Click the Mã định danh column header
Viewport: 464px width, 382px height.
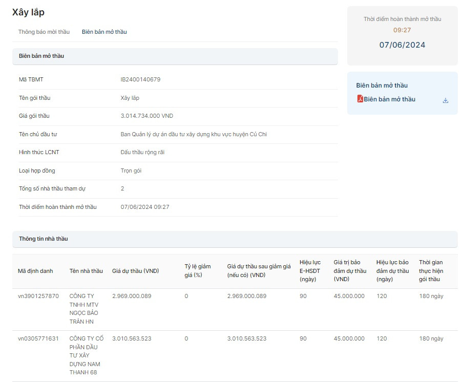35,271
